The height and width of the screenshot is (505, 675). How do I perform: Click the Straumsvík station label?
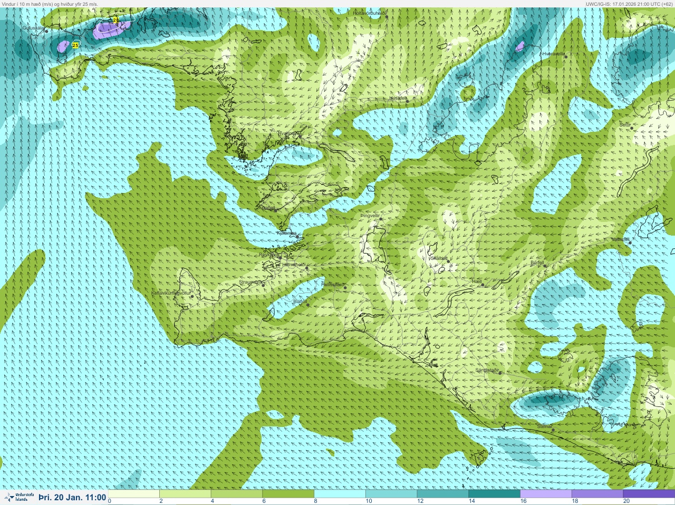[250, 282]
